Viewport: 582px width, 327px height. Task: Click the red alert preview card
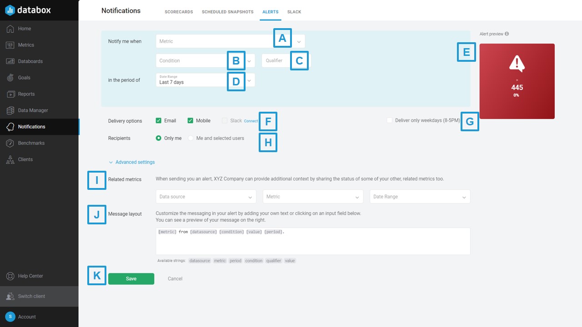(517, 81)
